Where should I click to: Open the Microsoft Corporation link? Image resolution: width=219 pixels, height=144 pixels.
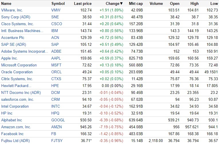[19, 65]
